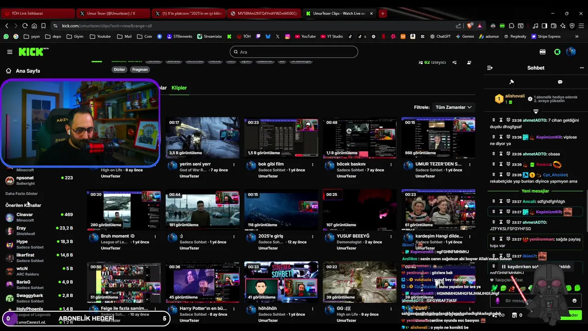
Task: Click the Ara search field
Action: 294,52
